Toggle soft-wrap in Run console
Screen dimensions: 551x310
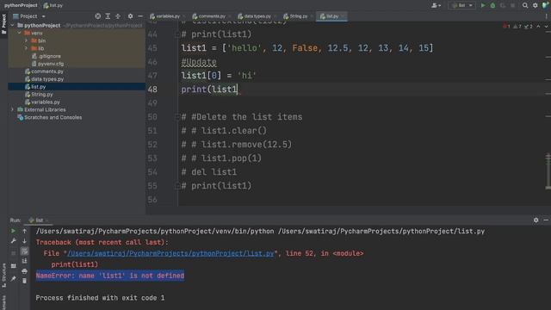[24, 251]
